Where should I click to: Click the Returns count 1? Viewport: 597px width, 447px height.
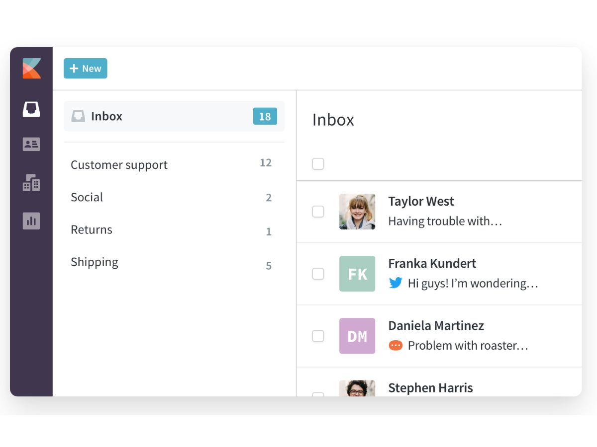(269, 231)
